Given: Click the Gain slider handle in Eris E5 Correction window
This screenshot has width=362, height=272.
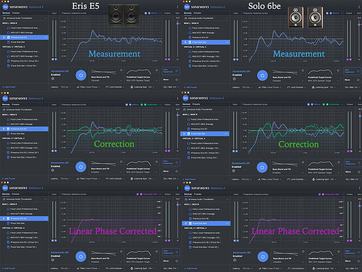Looking at the screenshot, I should click(178, 115).
